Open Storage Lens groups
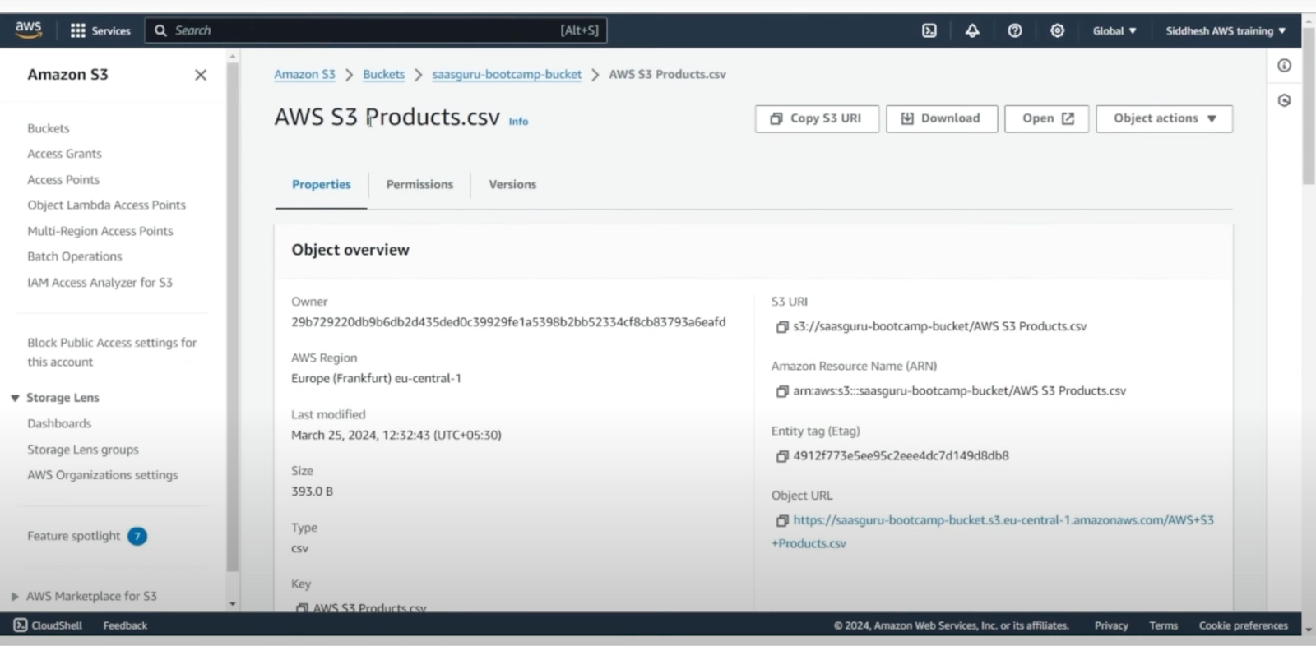The image size is (1316, 646). pos(83,450)
